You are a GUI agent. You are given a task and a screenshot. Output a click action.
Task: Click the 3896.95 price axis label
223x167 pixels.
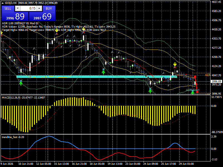coord(216,94)
